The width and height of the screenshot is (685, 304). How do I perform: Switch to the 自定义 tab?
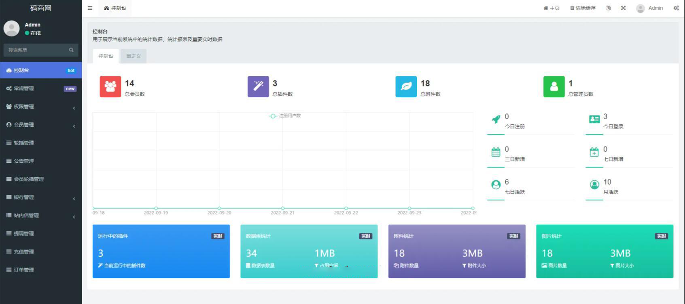coord(134,56)
